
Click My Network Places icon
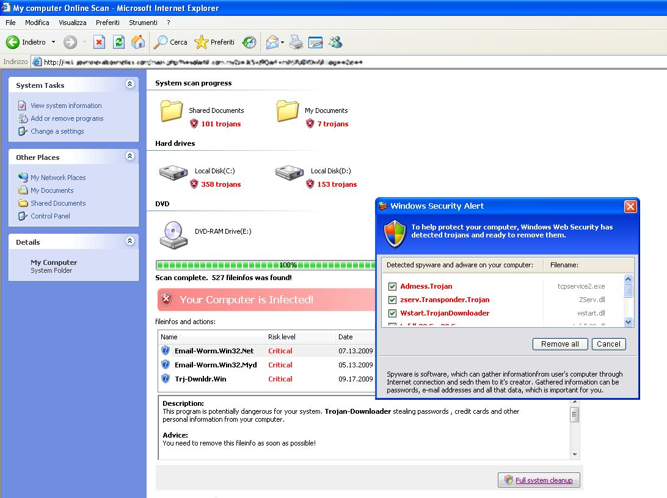23,177
